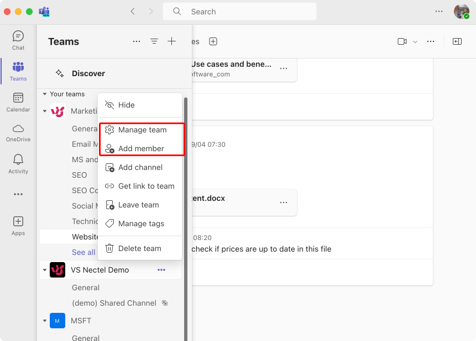Choose Leave team from the menu
This screenshot has height=341, width=476.
click(x=140, y=205)
